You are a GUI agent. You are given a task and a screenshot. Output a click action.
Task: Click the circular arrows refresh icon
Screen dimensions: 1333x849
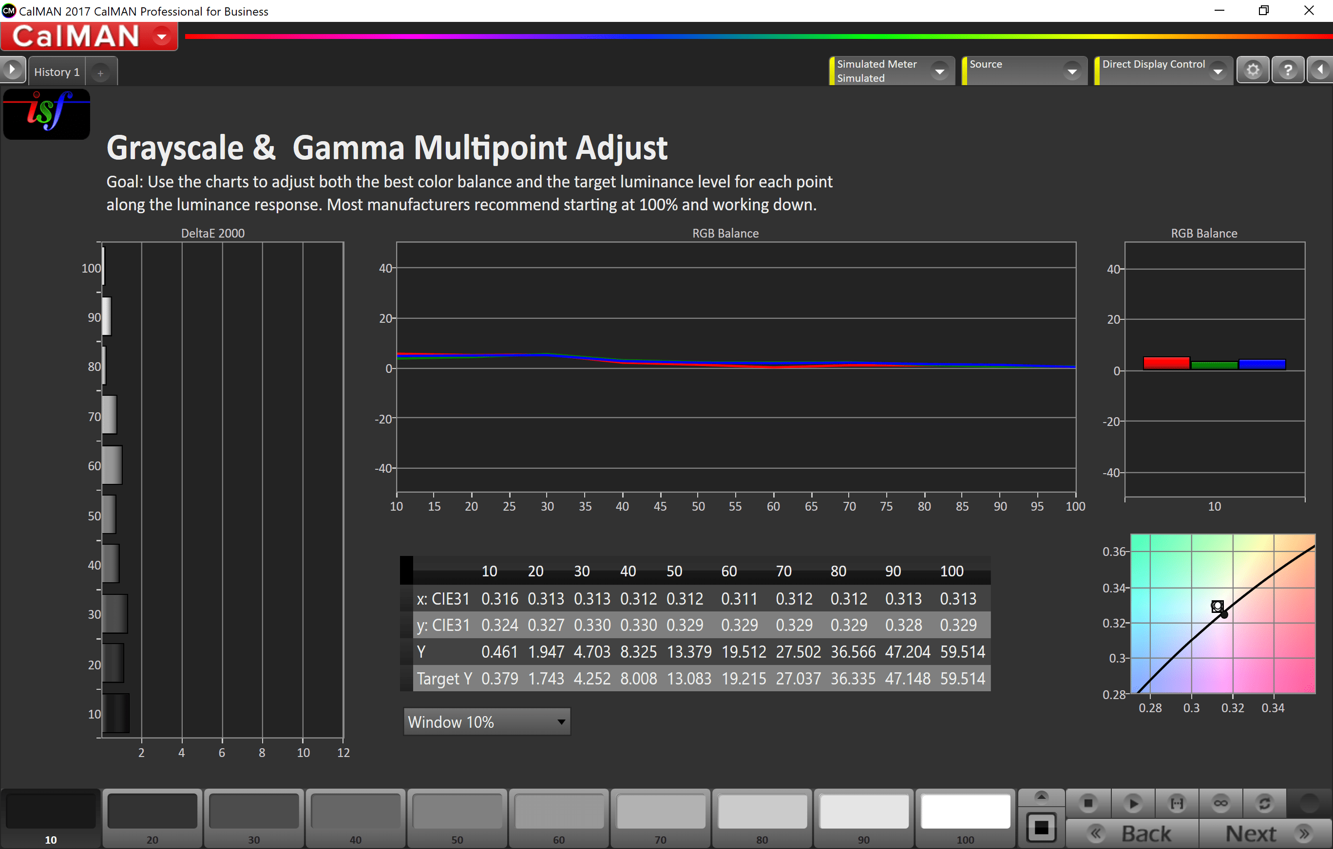1264,803
